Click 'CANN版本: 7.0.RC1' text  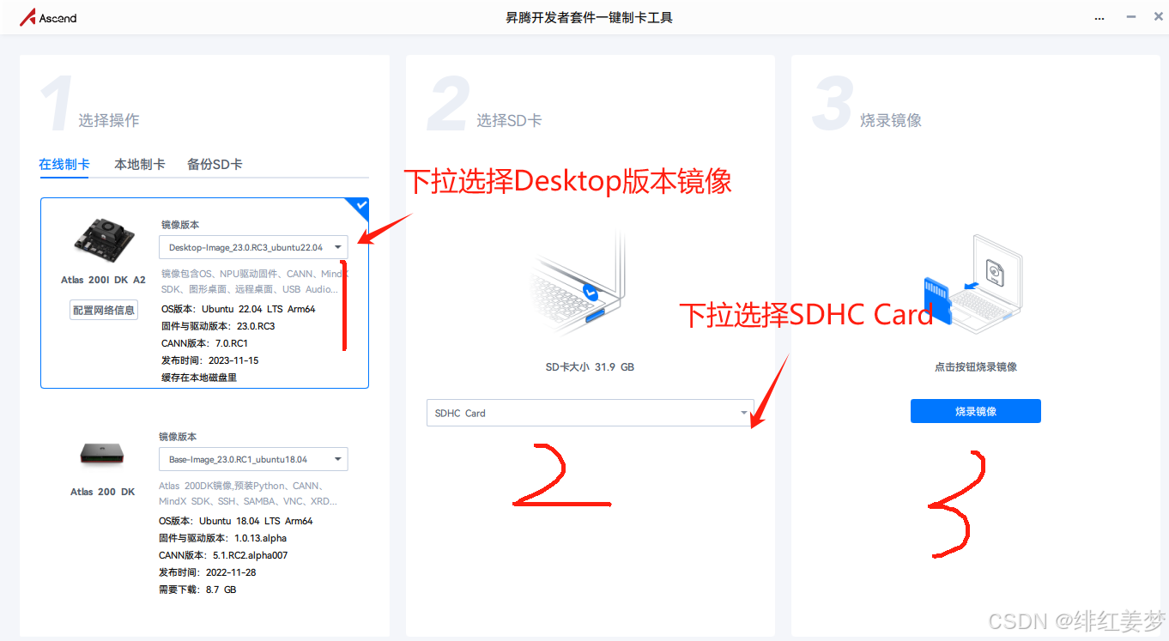204,343
